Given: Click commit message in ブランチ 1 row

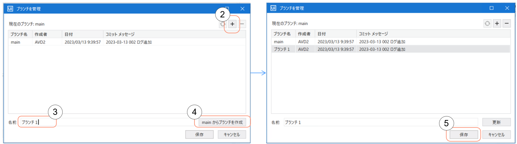Looking at the screenshot, I should (x=382, y=49).
